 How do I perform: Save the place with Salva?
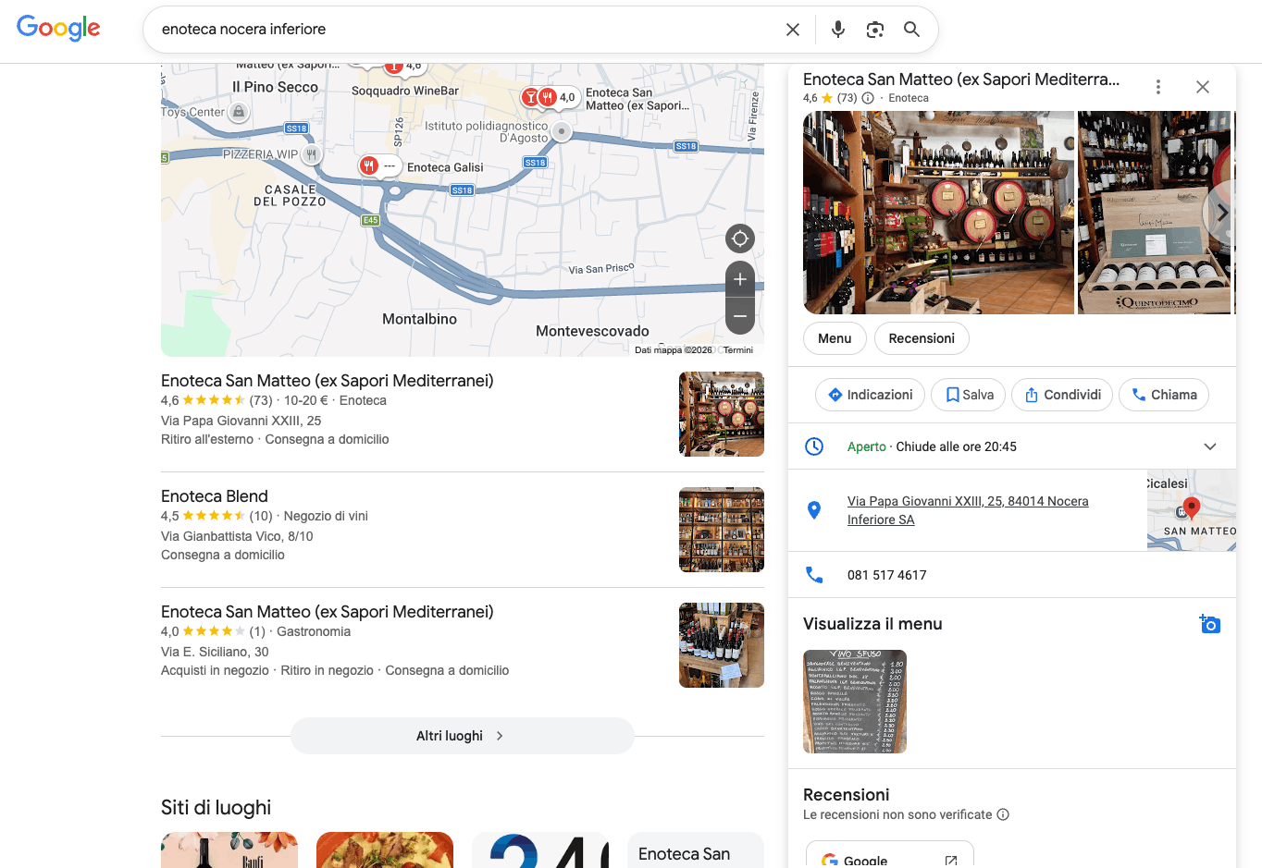pyautogui.click(x=969, y=395)
